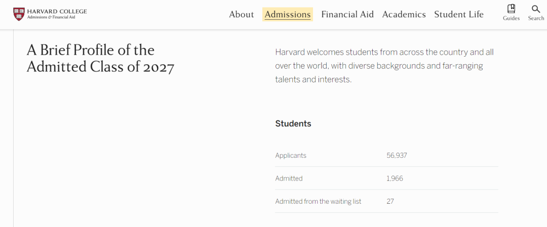Open the About menu

242,14
